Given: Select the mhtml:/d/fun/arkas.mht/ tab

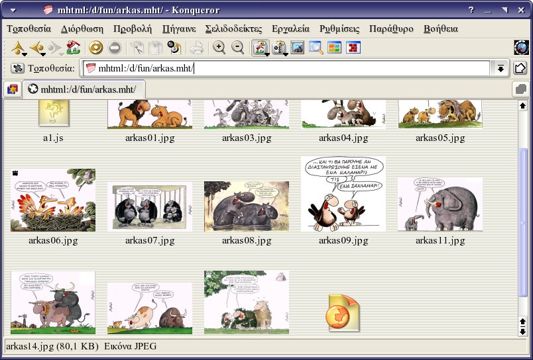Looking at the screenshot, I should coord(84,89).
